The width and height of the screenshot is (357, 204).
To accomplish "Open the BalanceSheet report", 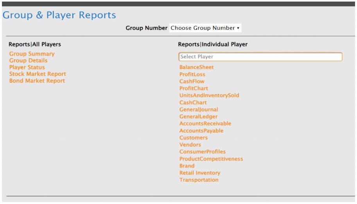I will tap(196, 67).
